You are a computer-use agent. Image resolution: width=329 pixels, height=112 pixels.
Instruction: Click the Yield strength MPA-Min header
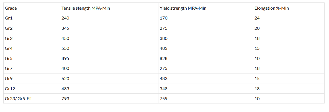[x=183, y=8]
